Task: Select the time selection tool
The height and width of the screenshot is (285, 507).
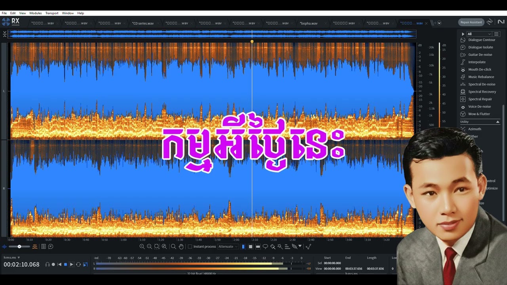Action: [x=243, y=247]
